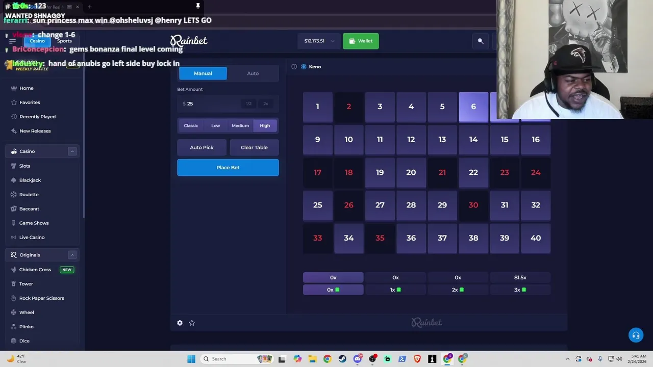653x367 pixels.
Task: Toggle Keno number 19 tile
Action: 380,172
